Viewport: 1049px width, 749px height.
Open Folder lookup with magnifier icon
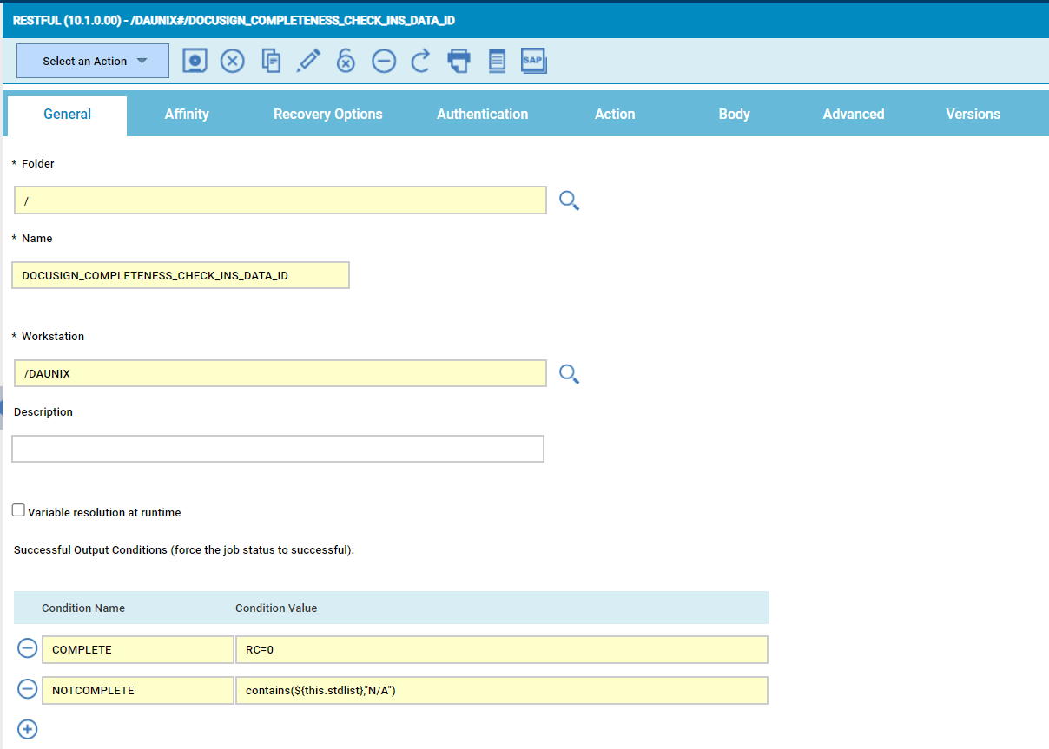point(569,201)
